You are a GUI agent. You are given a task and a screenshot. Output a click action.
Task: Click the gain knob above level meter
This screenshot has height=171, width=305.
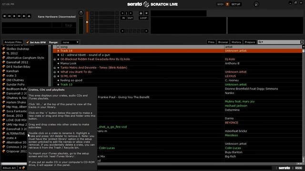tap(81, 13)
